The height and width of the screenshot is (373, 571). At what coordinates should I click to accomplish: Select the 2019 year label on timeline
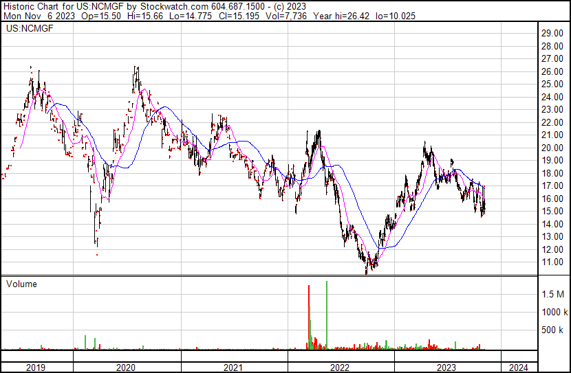click(36, 367)
